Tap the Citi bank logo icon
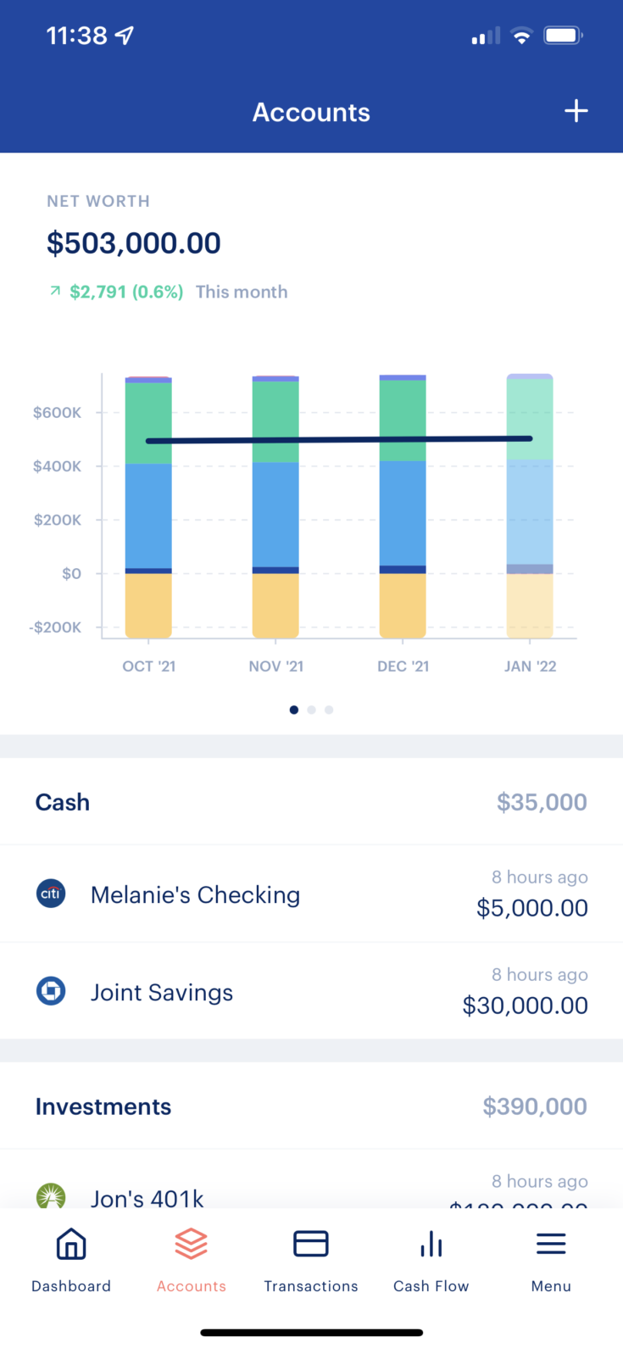This screenshot has width=623, height=1348. (x=51, y=894)
